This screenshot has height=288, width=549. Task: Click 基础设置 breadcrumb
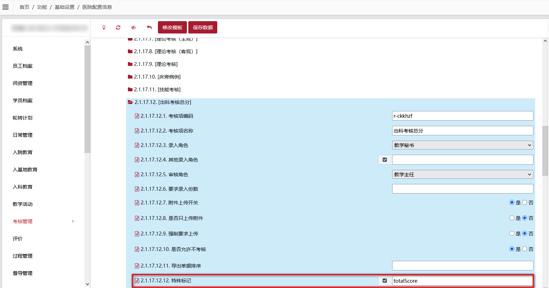tap(65, 7)
